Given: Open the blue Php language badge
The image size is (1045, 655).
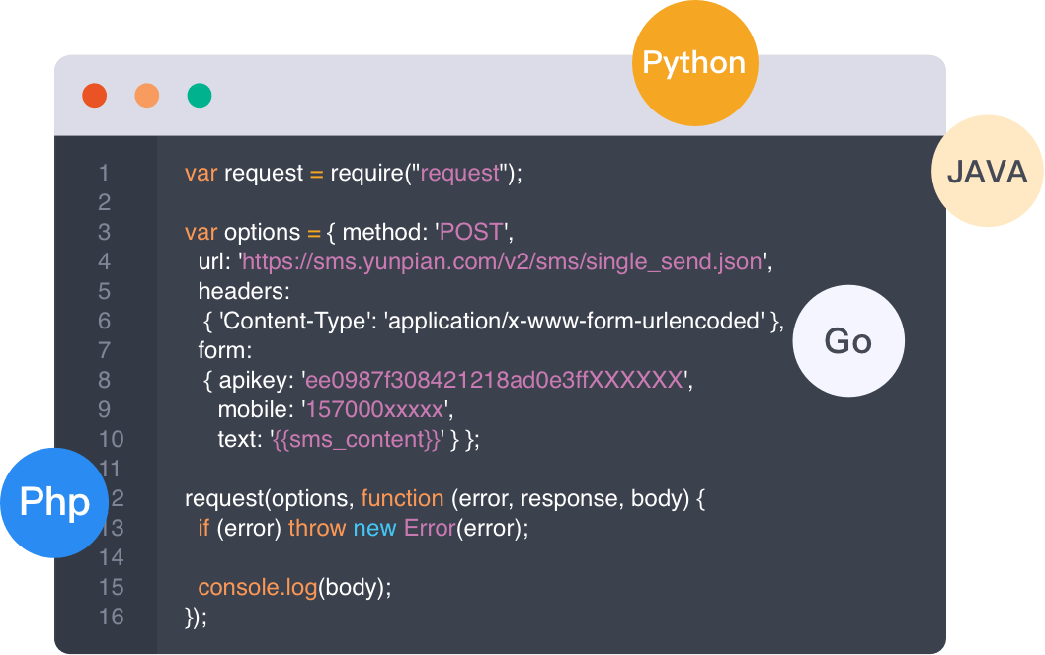Looking at the screenshot, I should pos(54,502).
